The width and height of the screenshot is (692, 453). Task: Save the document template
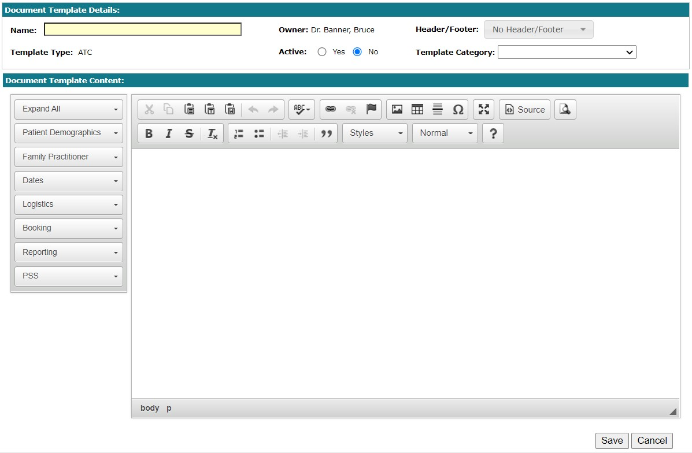click(x=612, y=441)
